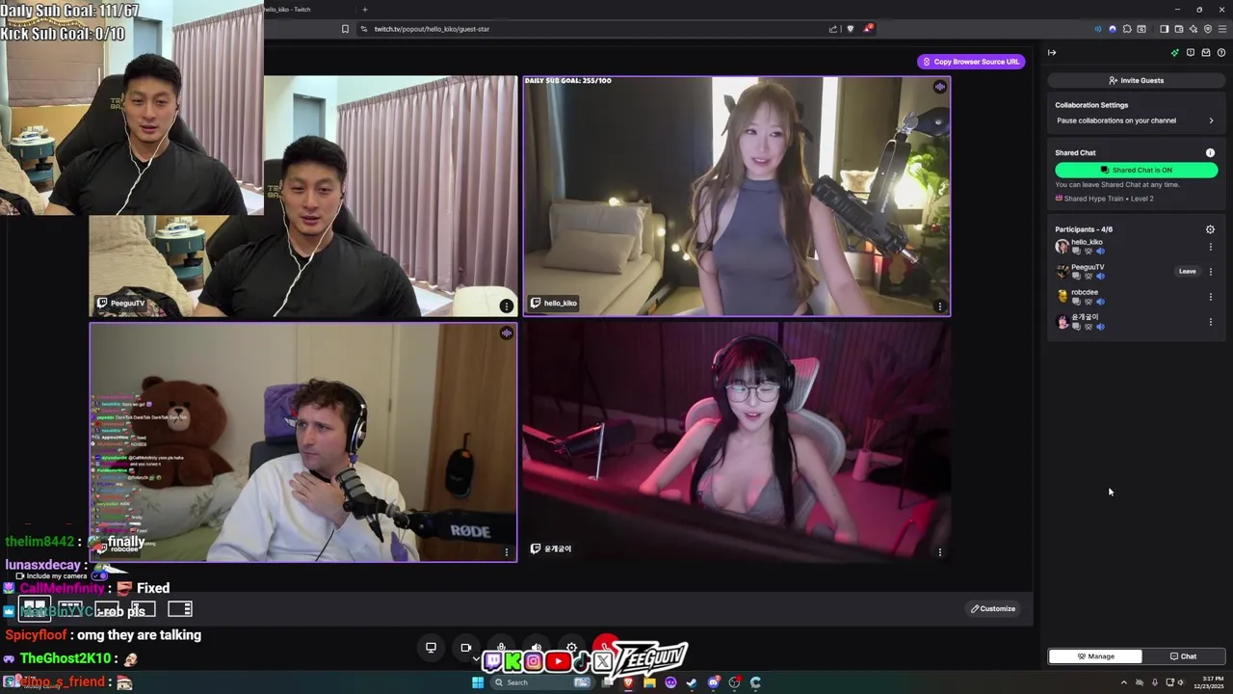1233x694 pixels.
Task: Click the hello_kiko video tile
Action: pyautogui.click(x=737, y=196)
